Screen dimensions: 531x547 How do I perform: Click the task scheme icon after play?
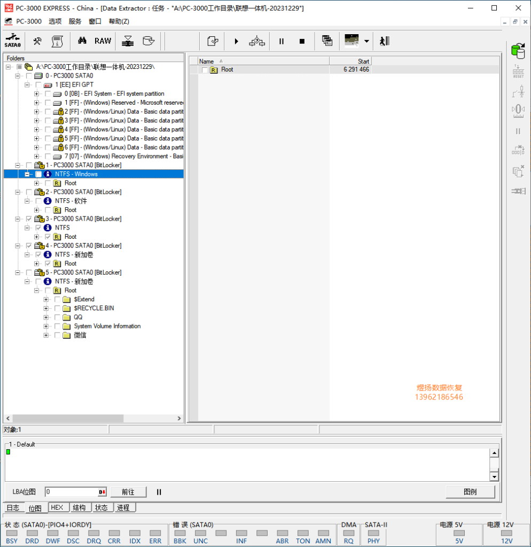click(x=257, y=41)
